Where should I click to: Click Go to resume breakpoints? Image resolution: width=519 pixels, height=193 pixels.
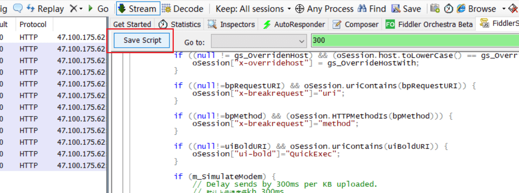pyautogui.click(x=99, y=9)
